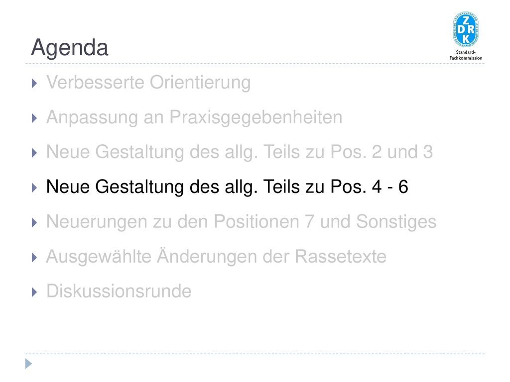Screen dimensions: 510x382
Task: Click the bullet beside highlighted Pos. 4 - 6 item
Action: click(34, 188)
